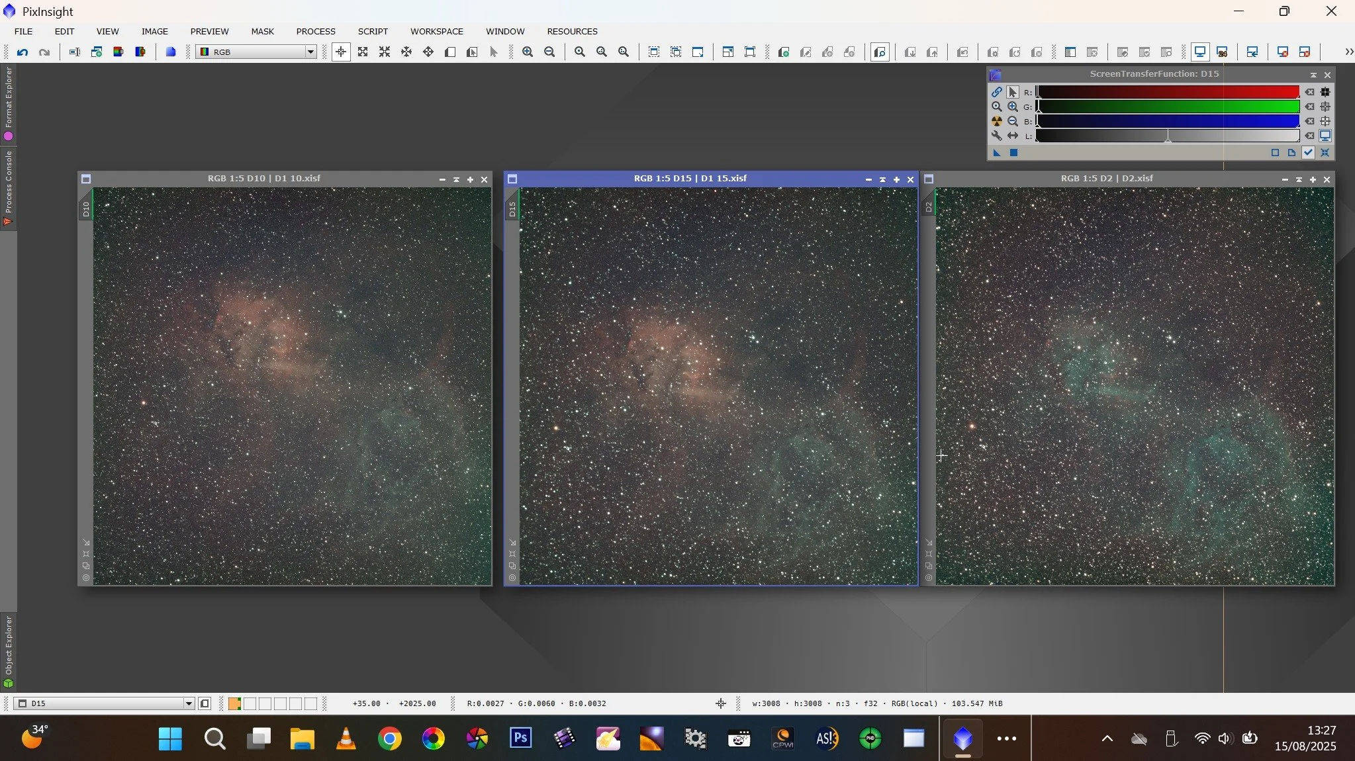Screen dimensions: 1355x761
Task: Click the STF wrench settings icon
Action: (996, 136)
